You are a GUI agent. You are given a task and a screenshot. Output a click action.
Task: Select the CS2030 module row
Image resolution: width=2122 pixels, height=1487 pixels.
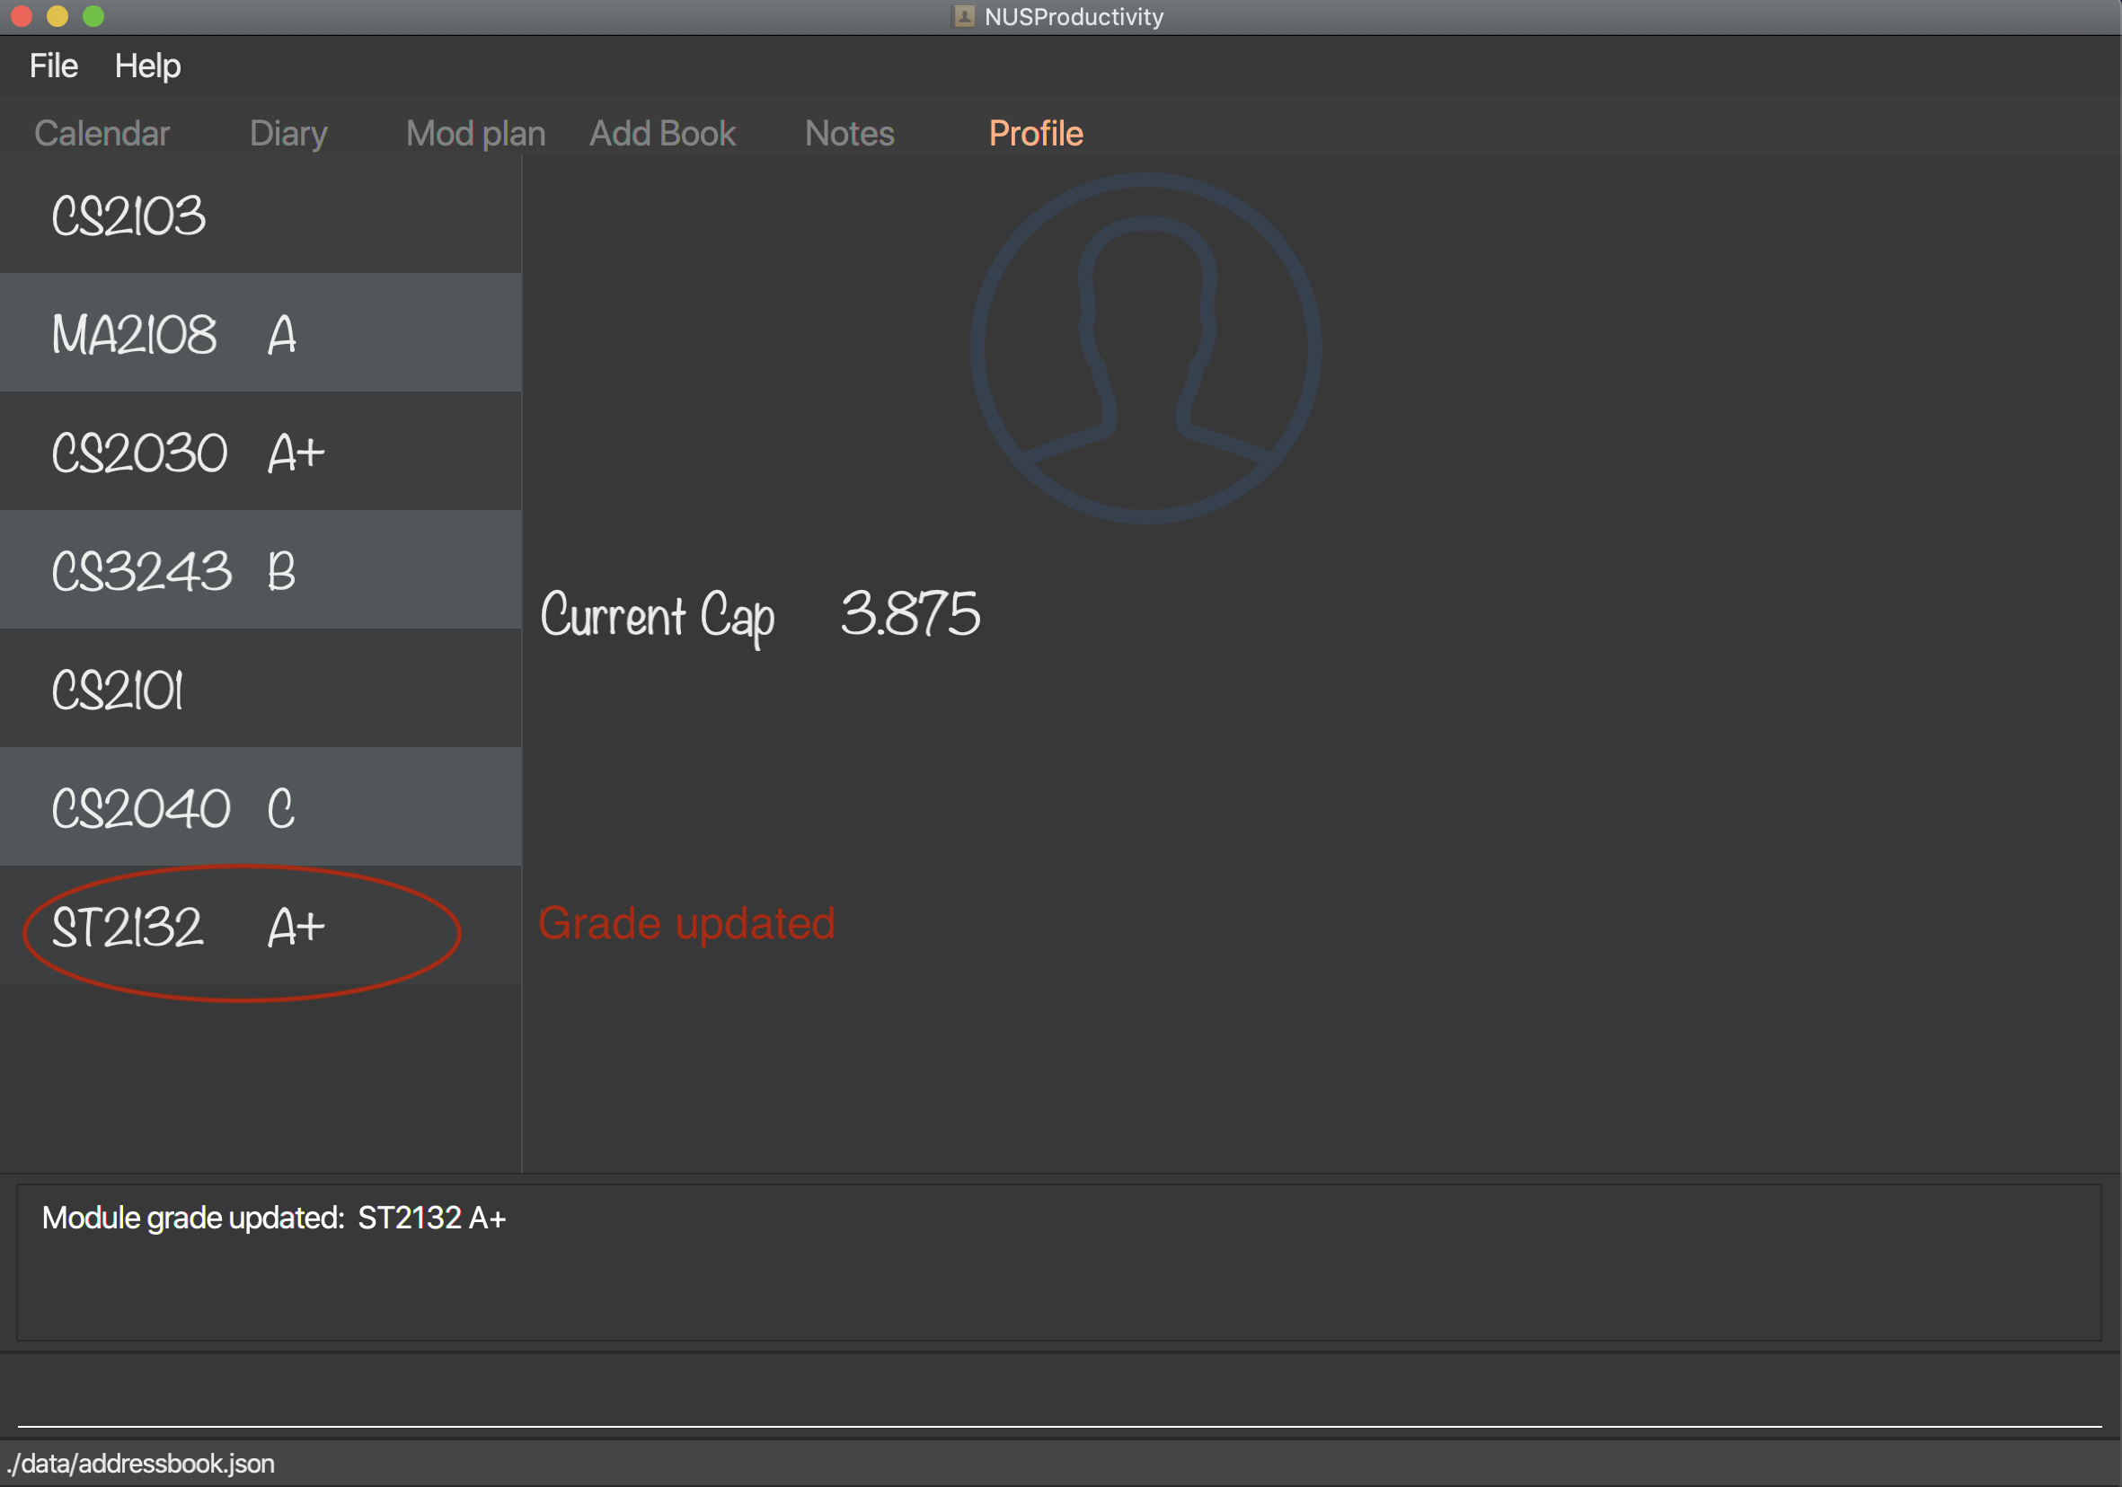(261, 451)
